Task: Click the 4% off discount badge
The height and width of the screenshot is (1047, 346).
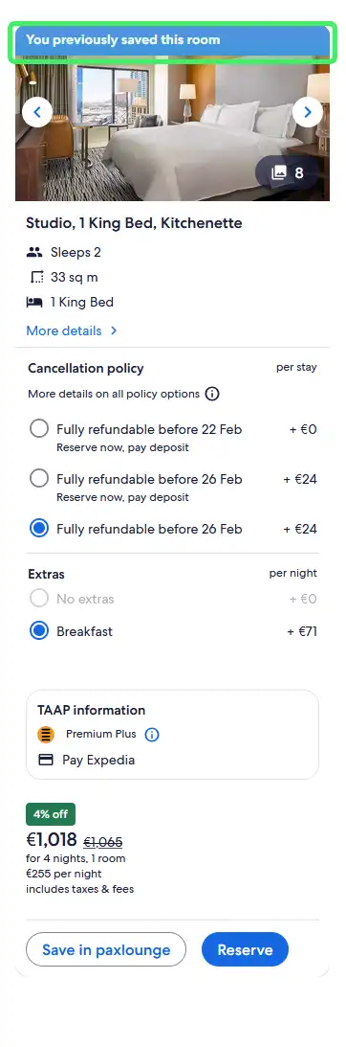Action: coord(51,814)
